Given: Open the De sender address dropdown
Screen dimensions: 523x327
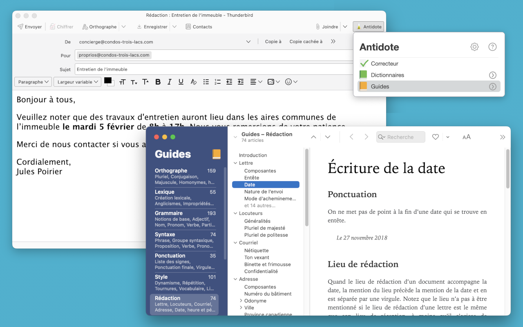Looking at the screenshot, I should click(x=248, y=42).
